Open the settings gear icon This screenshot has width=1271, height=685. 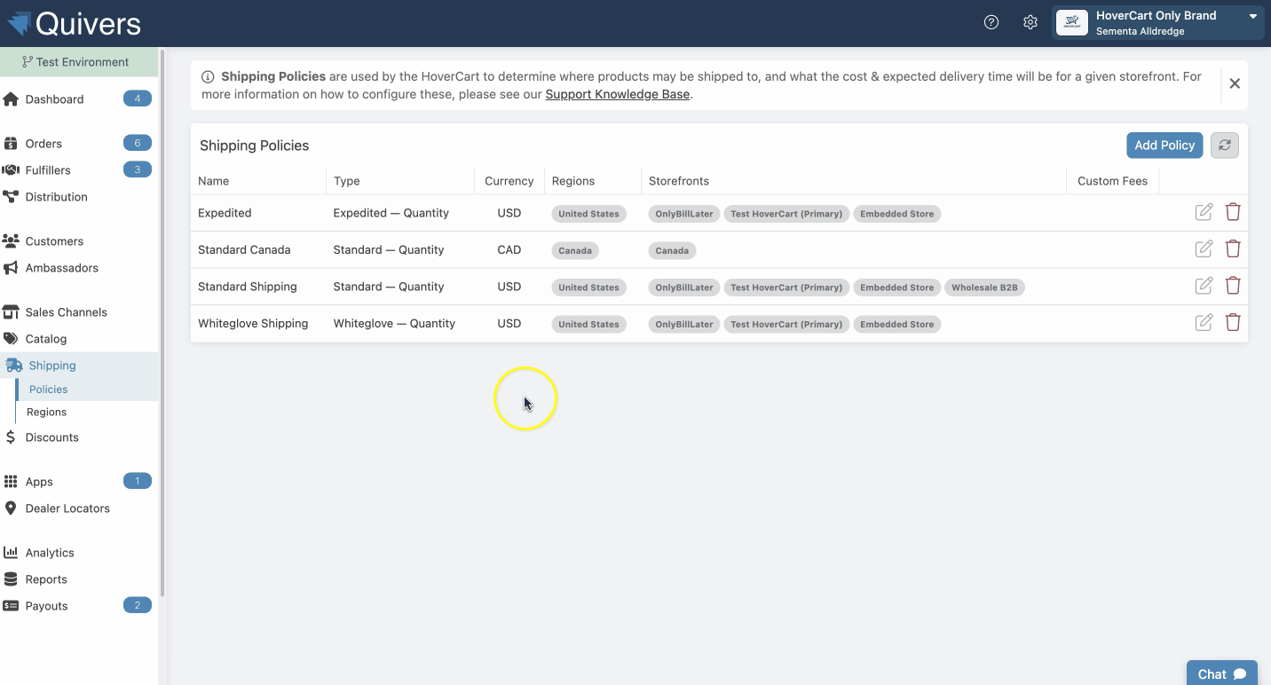pos(1030,23)
